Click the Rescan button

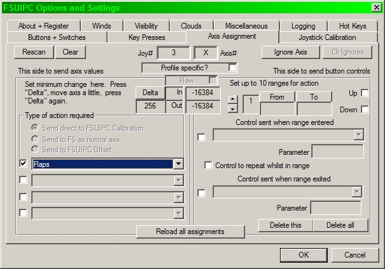click(34, 52)
